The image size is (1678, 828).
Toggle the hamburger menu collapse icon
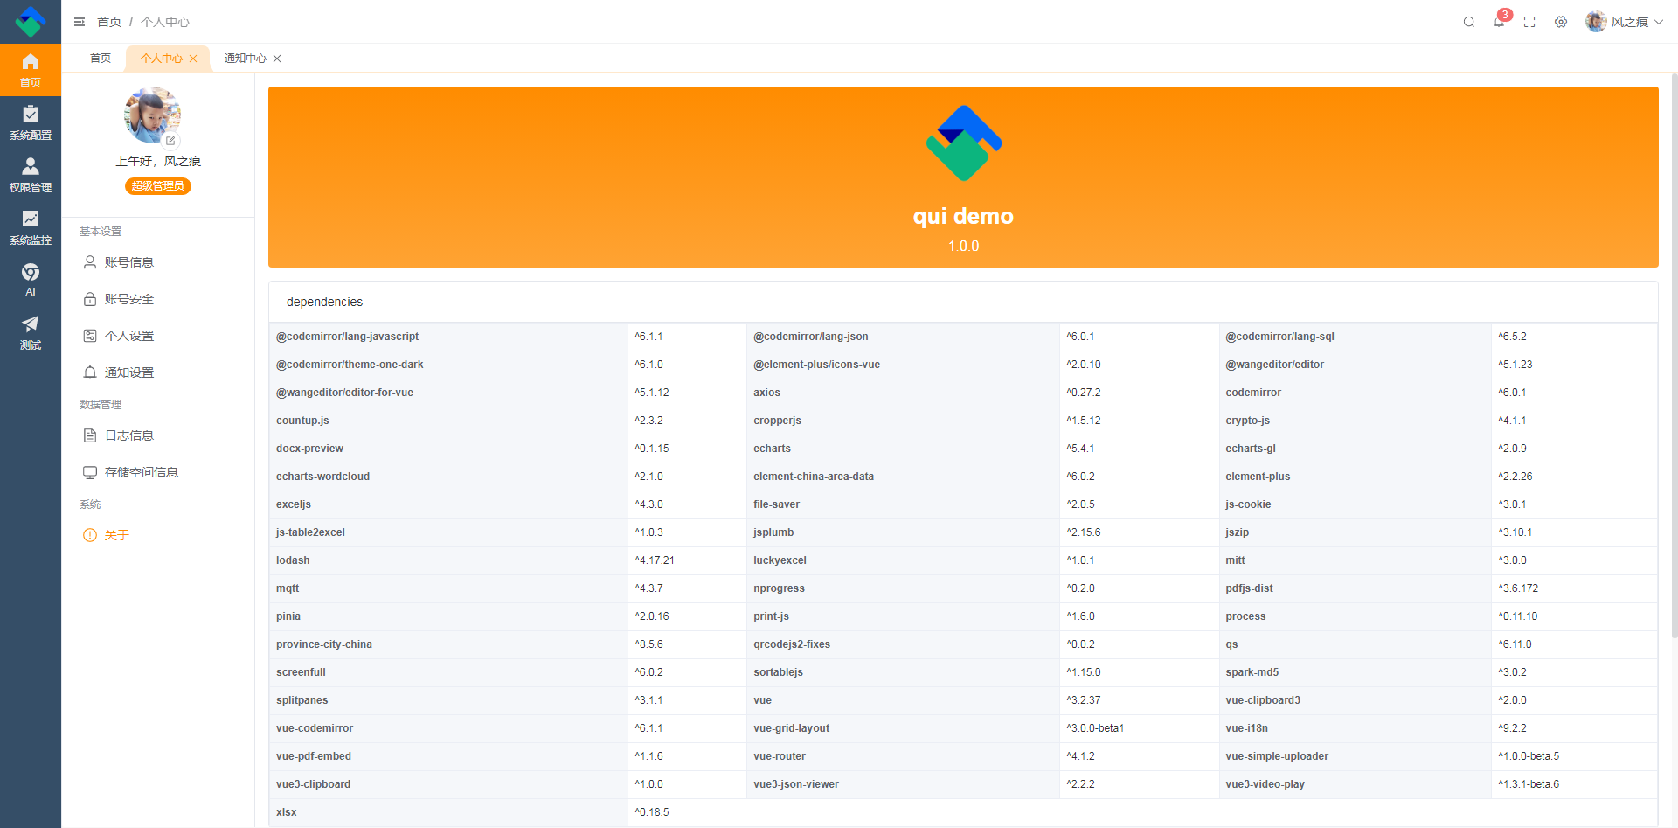tap(80, 22)
